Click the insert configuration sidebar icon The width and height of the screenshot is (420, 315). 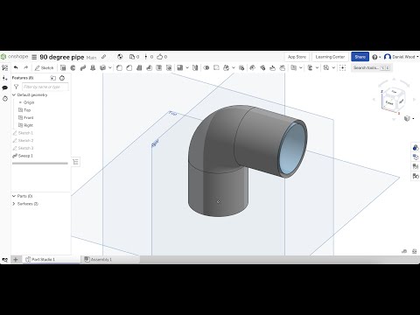(4, 78)
